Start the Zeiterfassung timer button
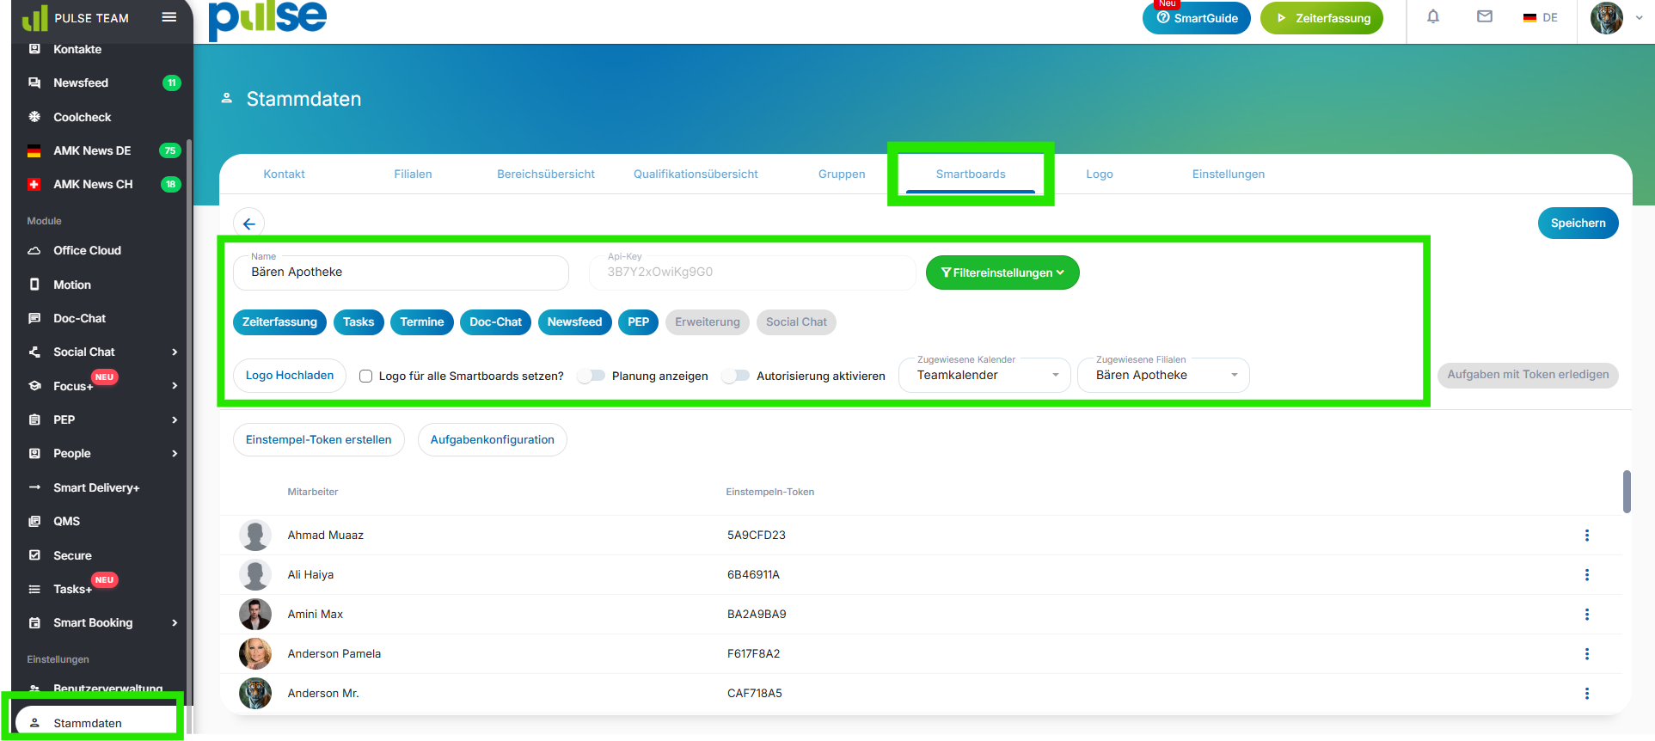Image resolution: width=1655 pixels, height=741 pixels. click(x=1321, y=18)
